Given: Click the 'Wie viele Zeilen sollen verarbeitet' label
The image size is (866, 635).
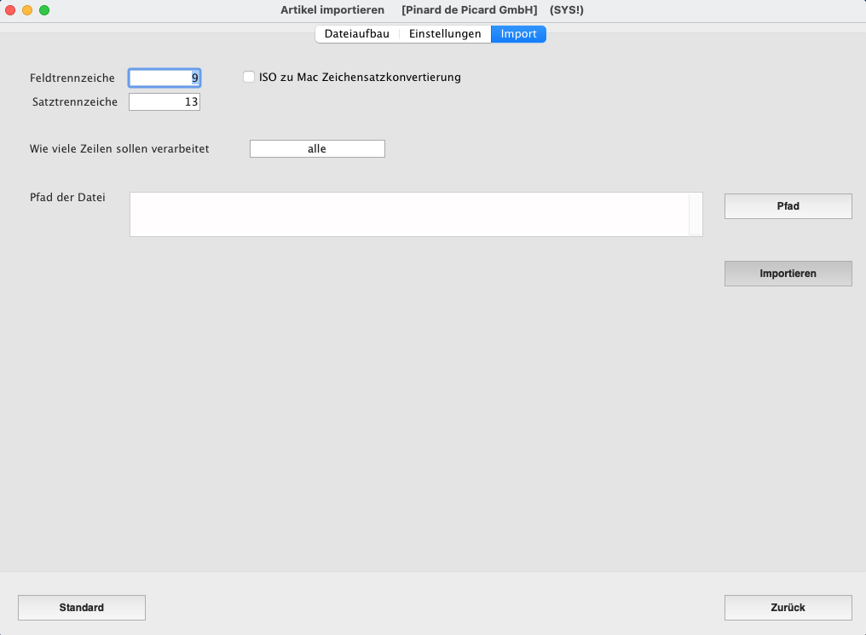Looking at the screenshot, I should 119,149.
